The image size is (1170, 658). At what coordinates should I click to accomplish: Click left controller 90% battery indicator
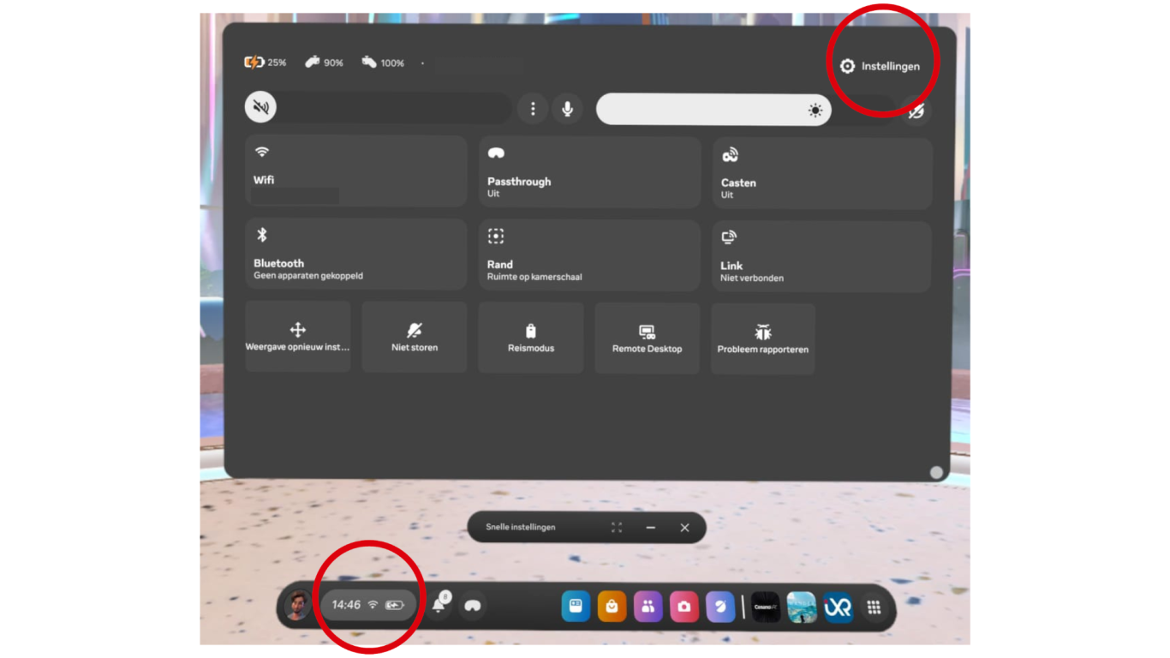[325, 63]
